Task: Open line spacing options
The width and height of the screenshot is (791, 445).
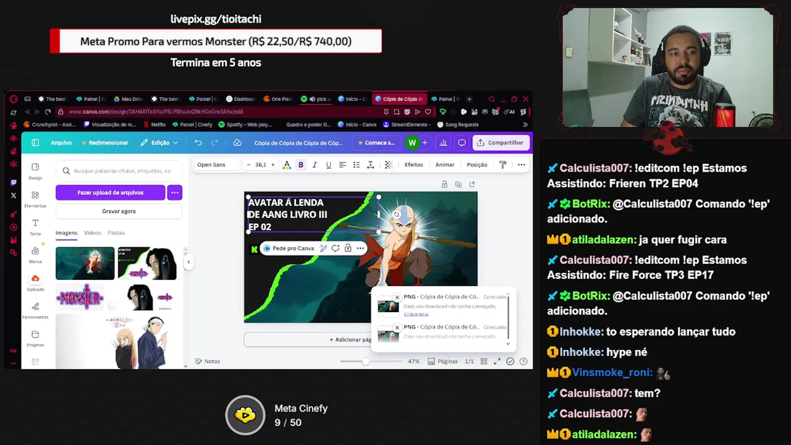Action: [x=370, y=165]
